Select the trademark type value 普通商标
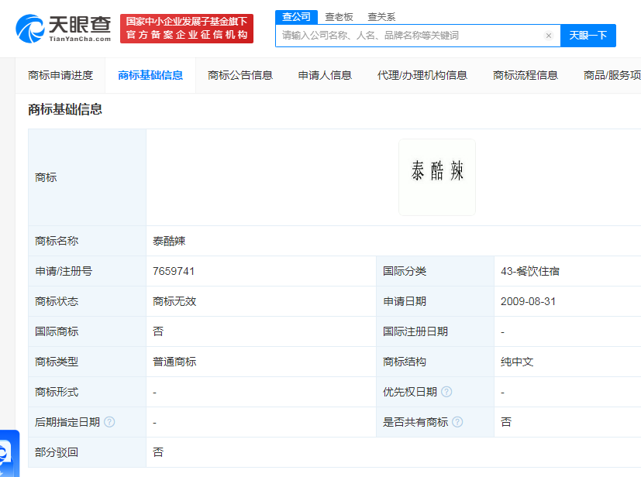 [x=174, y=362]
